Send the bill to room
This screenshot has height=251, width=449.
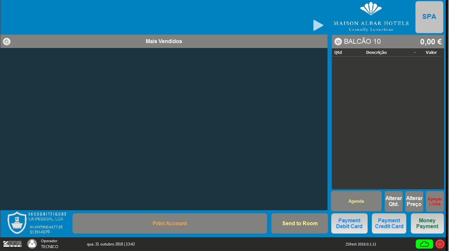point(300,223)
